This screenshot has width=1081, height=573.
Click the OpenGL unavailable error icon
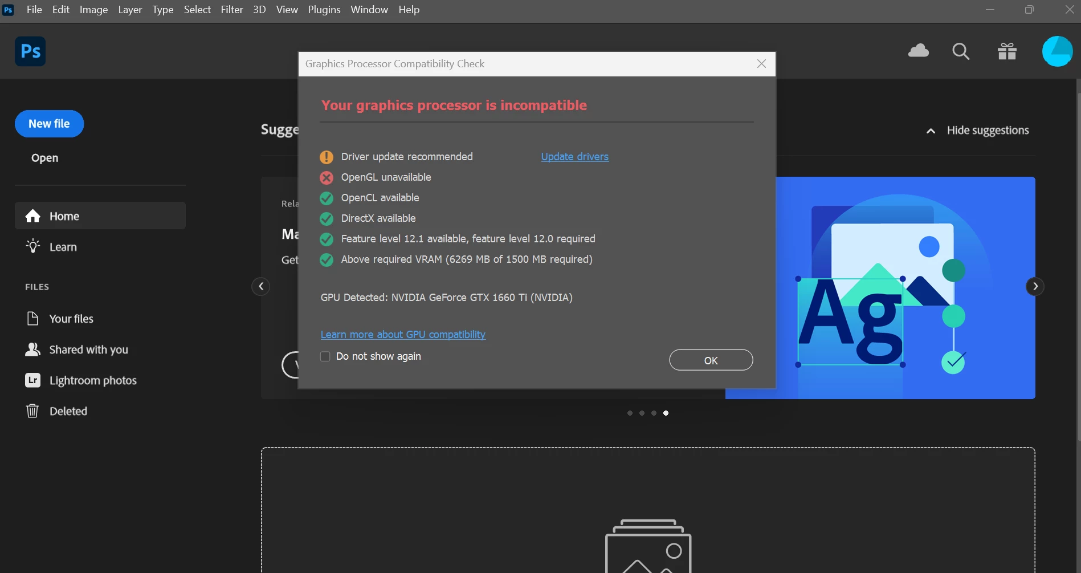[327, 178]
